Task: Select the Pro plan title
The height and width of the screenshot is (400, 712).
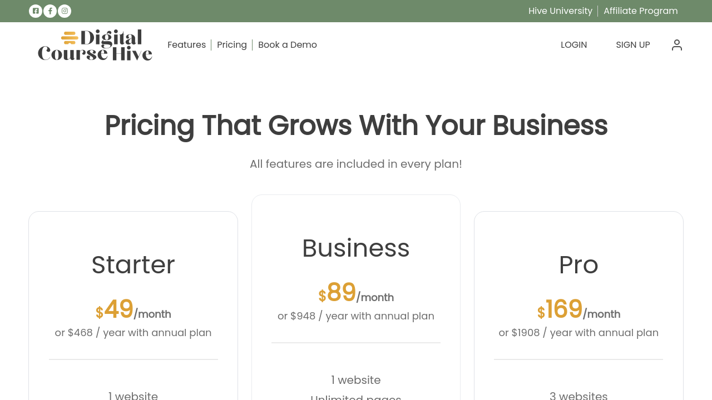Action: (x=578, y=265)
